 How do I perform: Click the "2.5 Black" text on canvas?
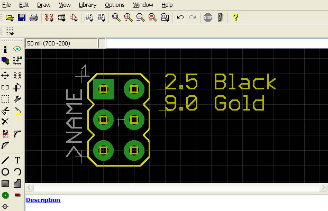click(220, 82)
